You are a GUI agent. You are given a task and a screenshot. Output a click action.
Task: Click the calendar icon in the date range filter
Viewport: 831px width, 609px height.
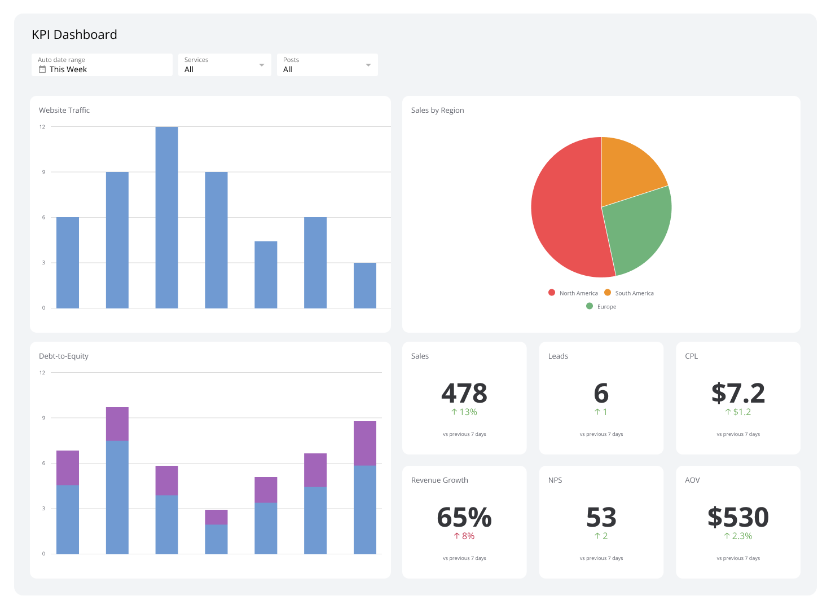click(x=42, y=69)
